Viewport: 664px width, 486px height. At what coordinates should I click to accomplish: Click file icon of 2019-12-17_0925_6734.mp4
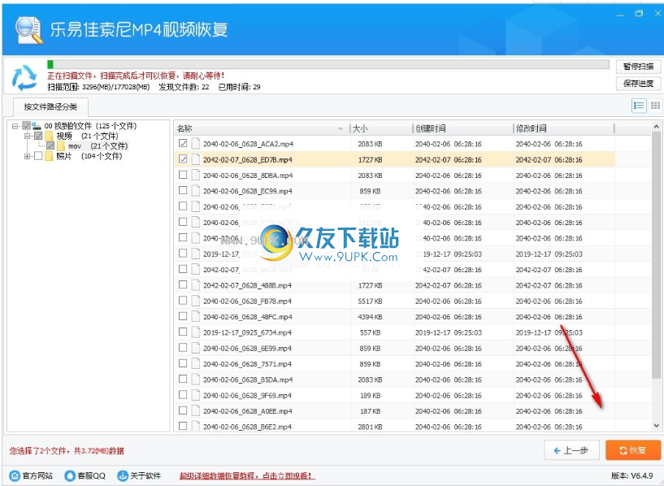tap(196, 332)
